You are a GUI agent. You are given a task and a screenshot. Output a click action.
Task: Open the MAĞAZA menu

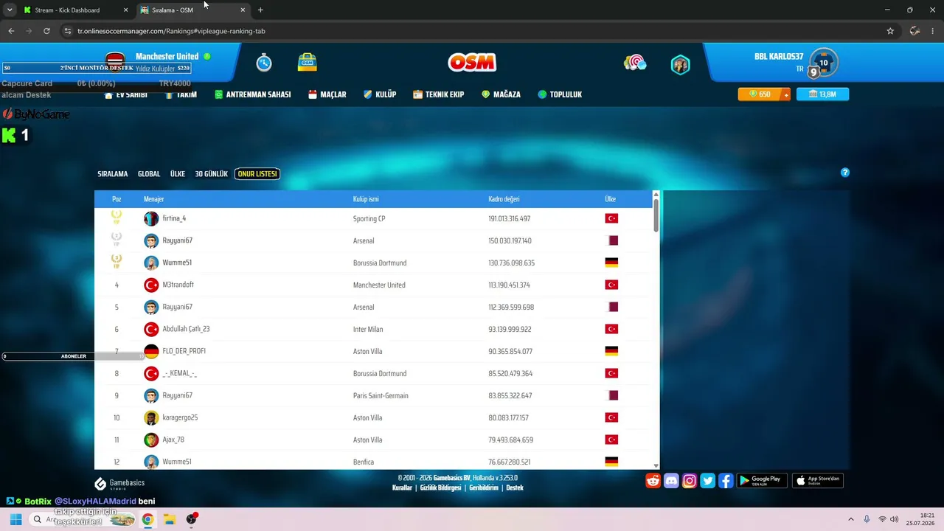point(502,94)
